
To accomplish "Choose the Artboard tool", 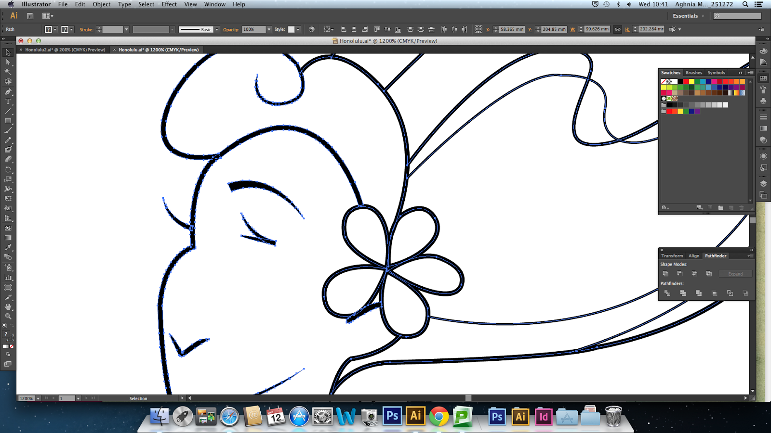I will click(x=8, y=287).
